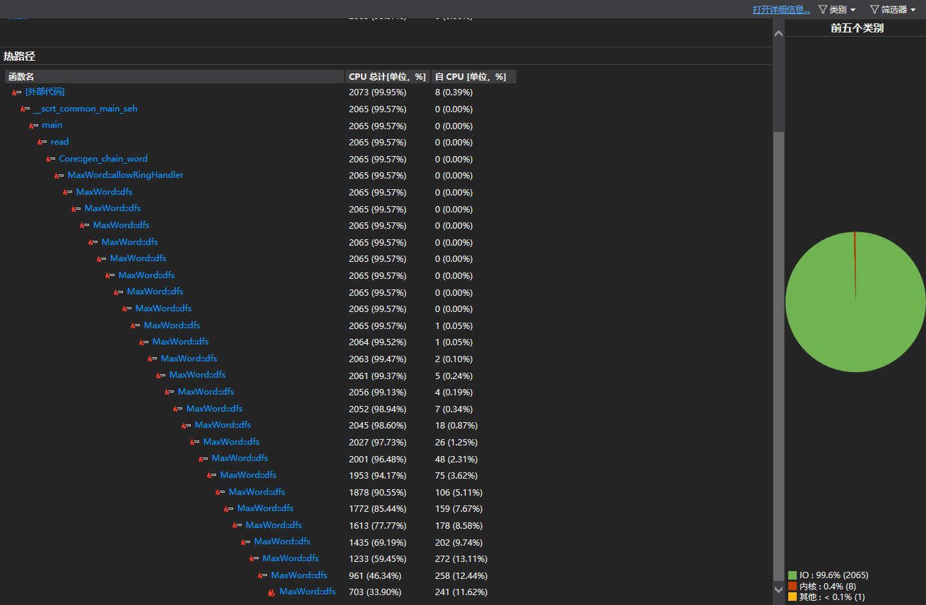Open the MaxWord::dfs link with 2064 total CPU
This screenshot has height=605, width=926.
[x=181, y=342]
